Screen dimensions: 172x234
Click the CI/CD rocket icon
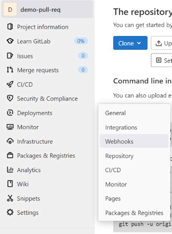pos(10,84)
